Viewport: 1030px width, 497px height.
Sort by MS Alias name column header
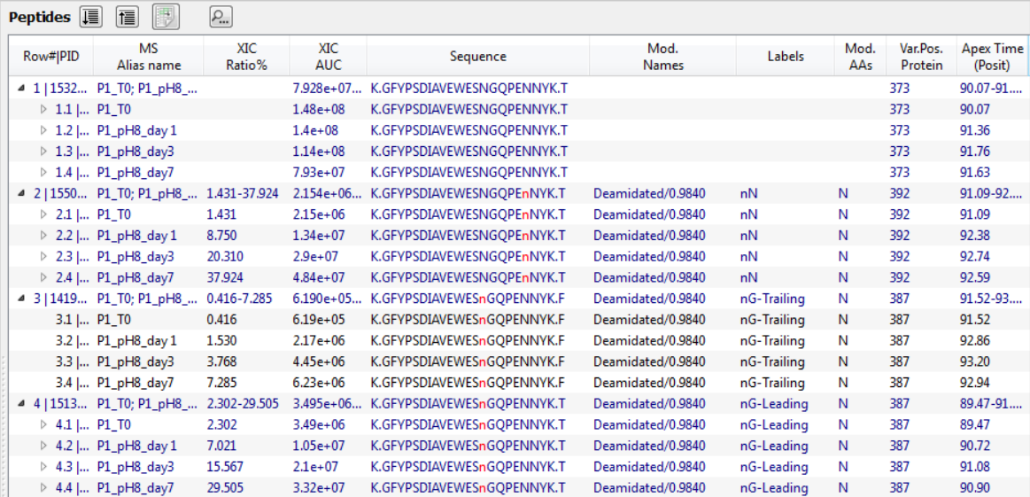(x=149, y=57)
